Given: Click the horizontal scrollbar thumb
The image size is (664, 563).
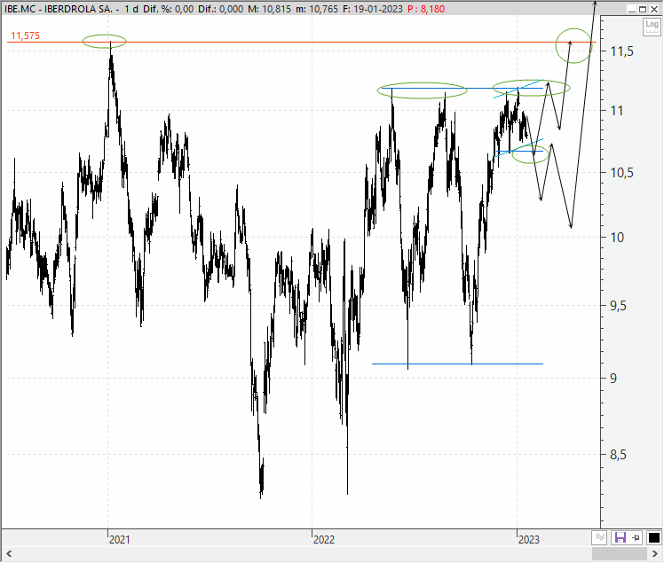Looking at the screenshot, I should tap(619, 554).
